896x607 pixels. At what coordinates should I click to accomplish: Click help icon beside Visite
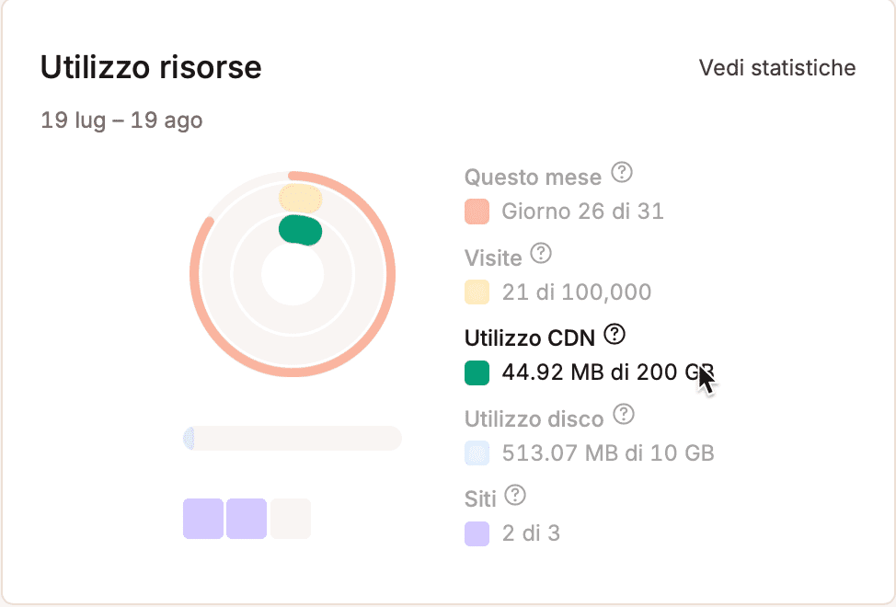pyautogui.click(x=542, y=253)
